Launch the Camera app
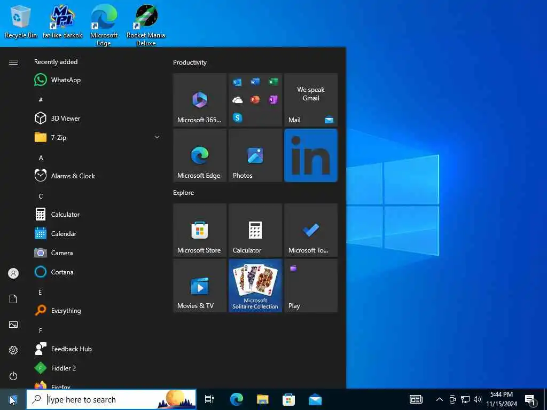547x410 pixels. point(98,253)
